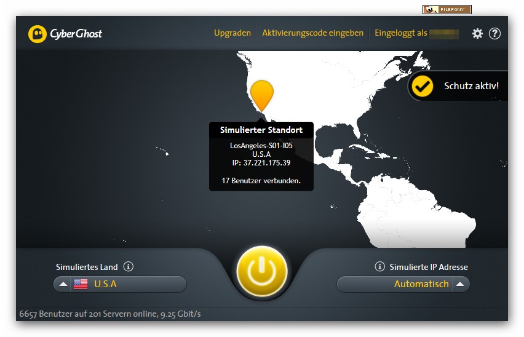Show info for Simuliertes Land
The height and width of the screenshot is (337, 524).
[x=129, y=266]
